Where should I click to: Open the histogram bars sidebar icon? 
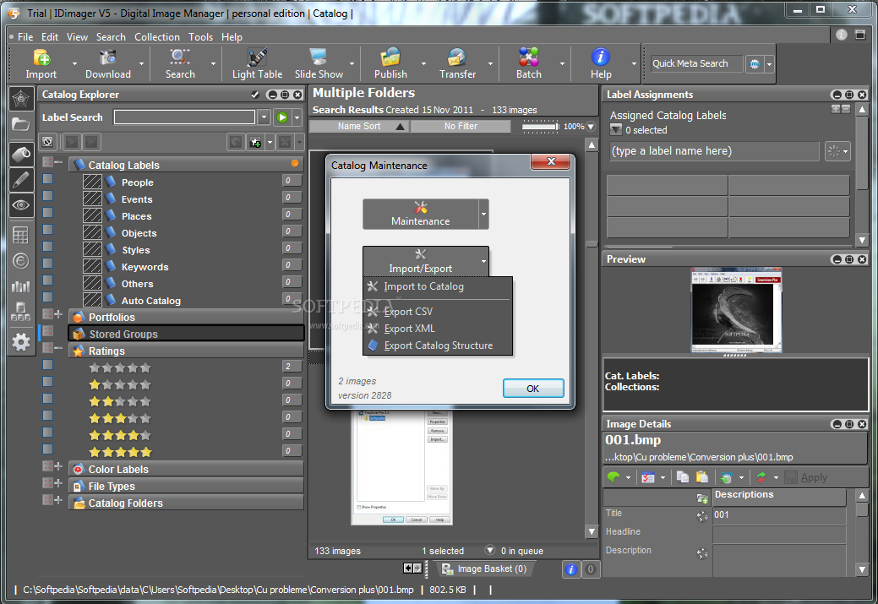[21, 286]
